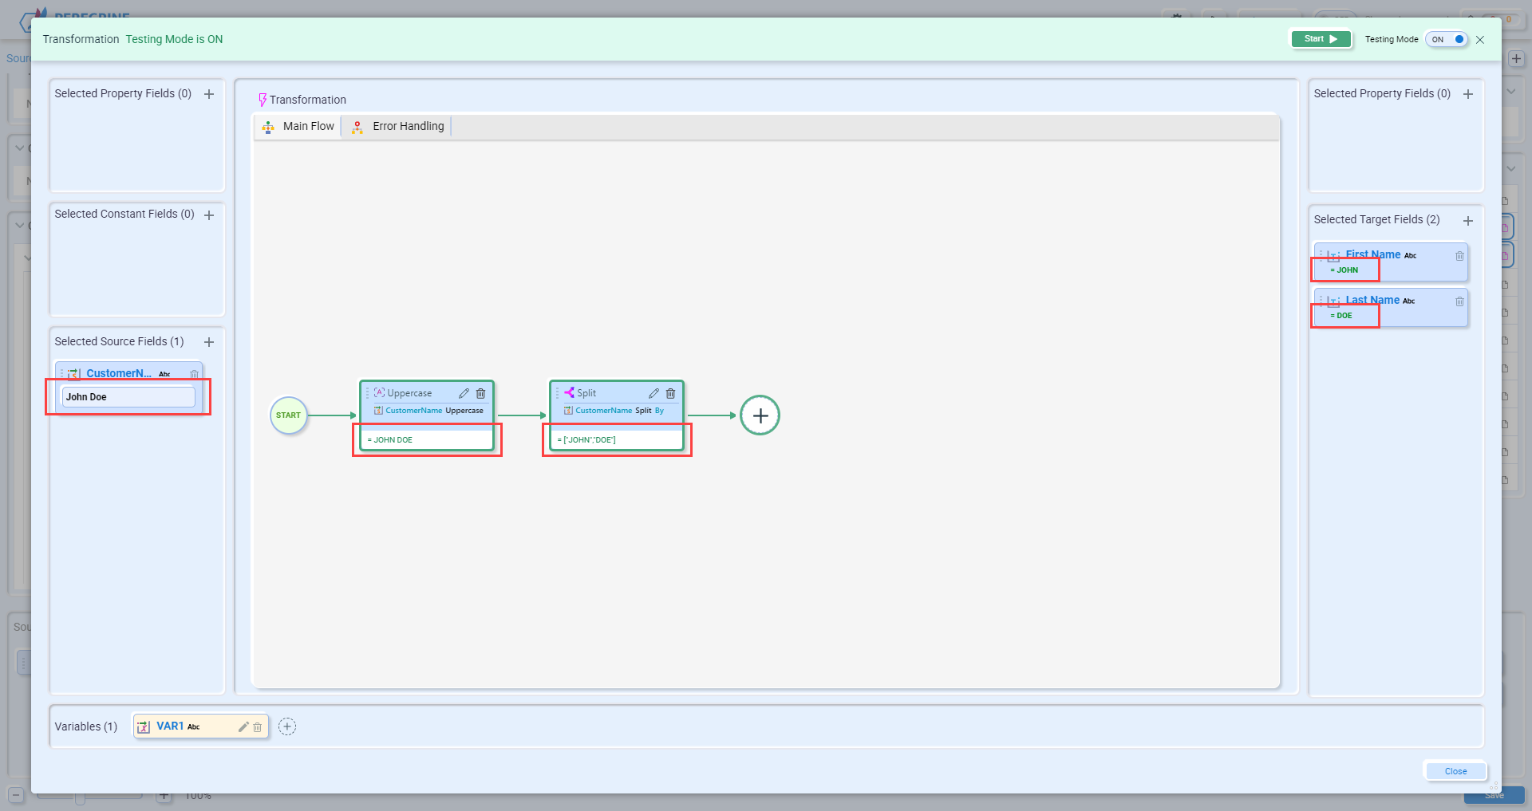Toggle Testing Mode switch off
This screenshot has height=811, width=1532.
[x=1447, y=39]
